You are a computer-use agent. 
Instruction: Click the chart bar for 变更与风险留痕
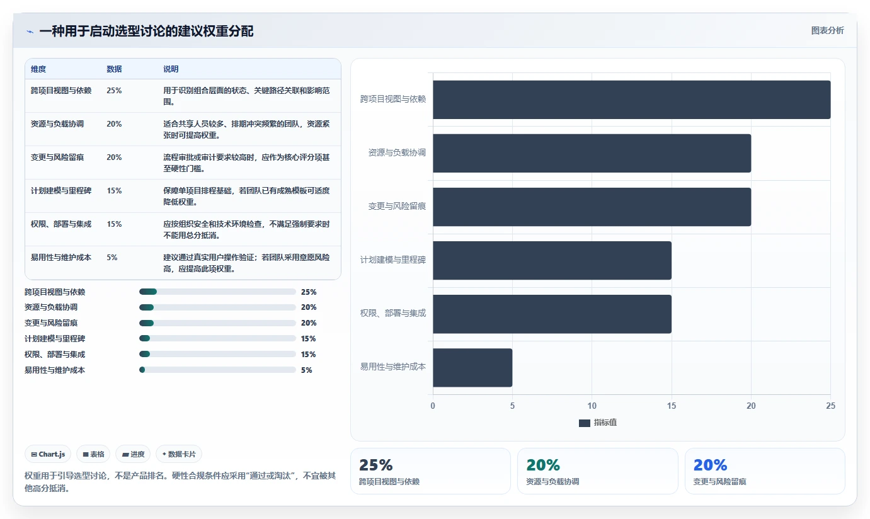pos(592,207)
